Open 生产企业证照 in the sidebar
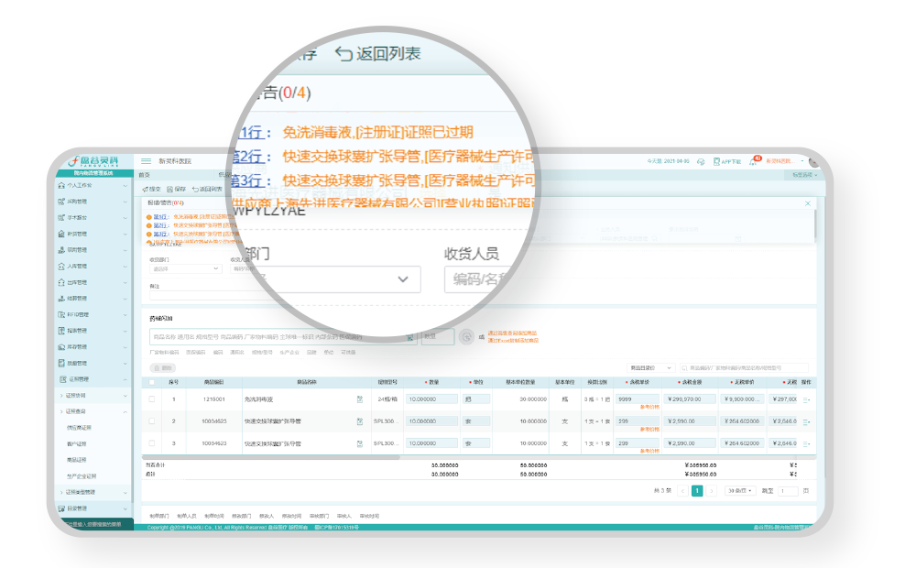This screenshot has width=916, height=568. pyautogui.click(x=82, y=476)
